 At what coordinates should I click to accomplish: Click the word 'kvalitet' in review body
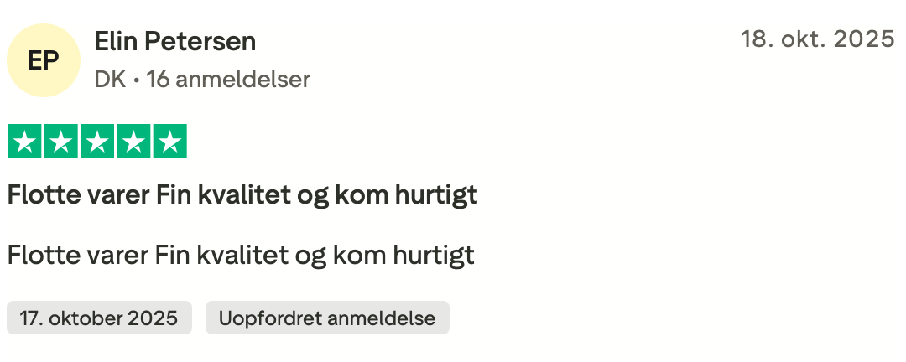click(242, 255)
